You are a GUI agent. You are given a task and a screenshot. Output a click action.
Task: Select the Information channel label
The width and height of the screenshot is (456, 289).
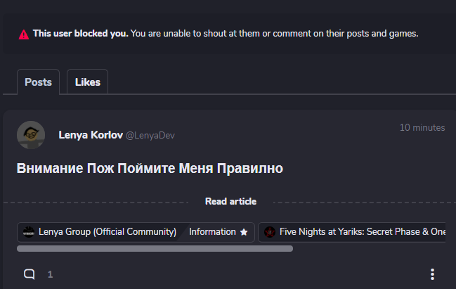click(x=212, y=232)
